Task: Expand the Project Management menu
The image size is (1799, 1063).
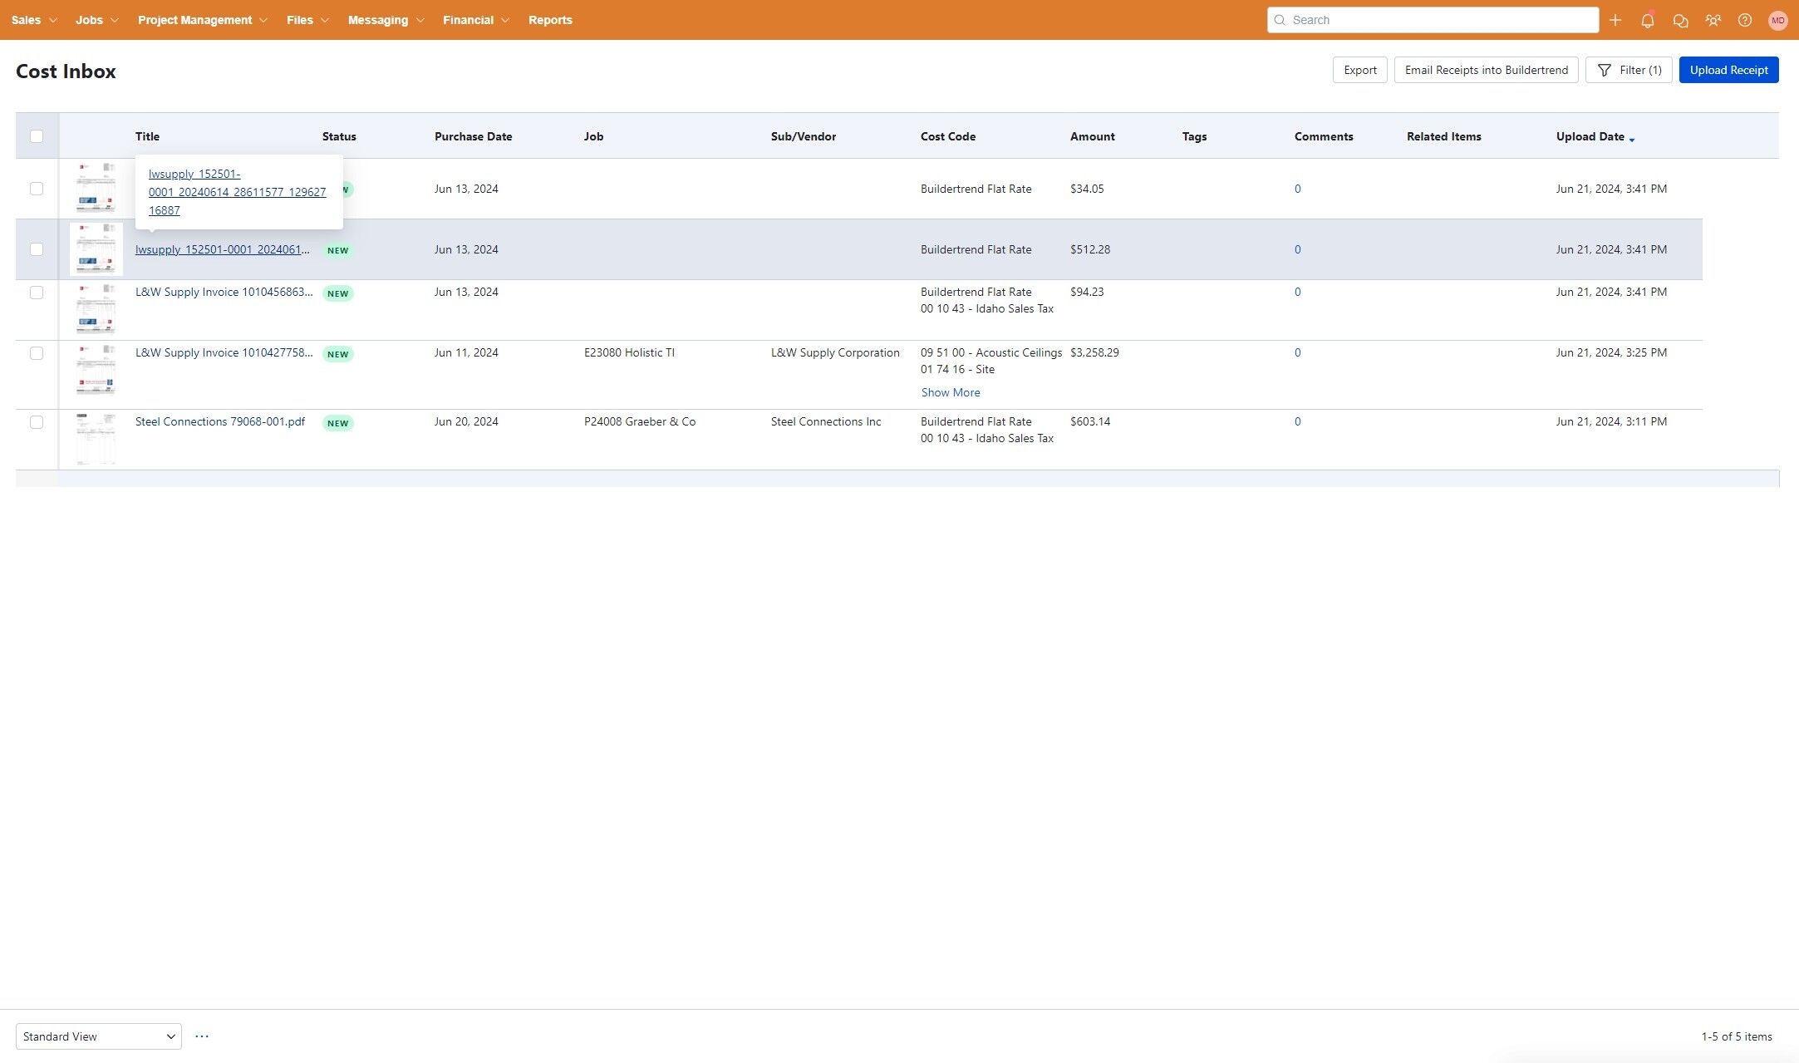Action: pyautogui.click(x=202, y=20)
